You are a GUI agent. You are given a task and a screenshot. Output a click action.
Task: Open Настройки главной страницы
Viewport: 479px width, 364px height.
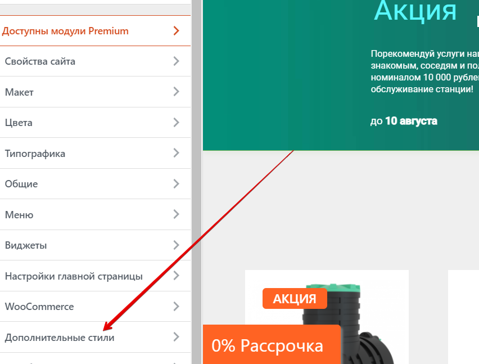pyautogui.click(x=95, y=276)
